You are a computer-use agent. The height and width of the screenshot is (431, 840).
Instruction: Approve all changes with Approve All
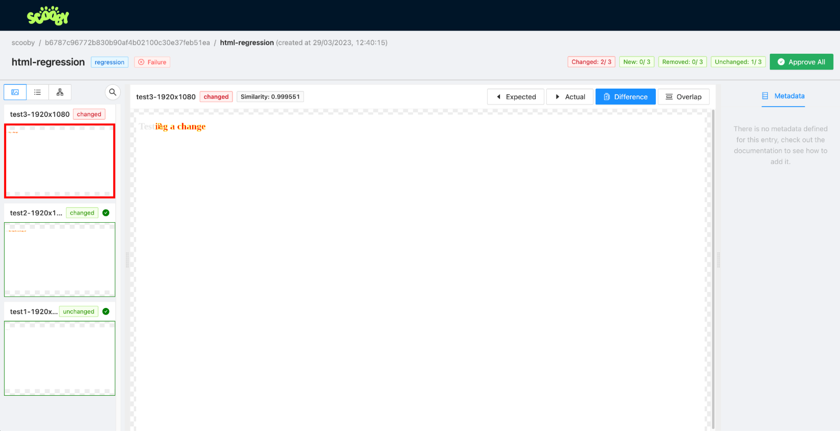tap(801, 62)
